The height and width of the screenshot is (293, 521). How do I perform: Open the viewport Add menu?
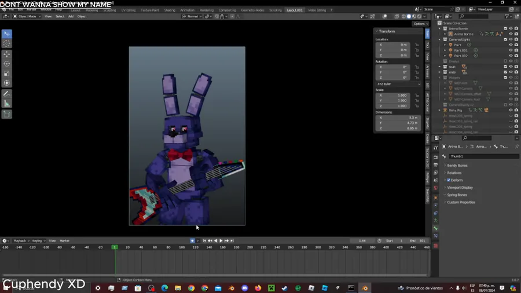click(71, 16)
